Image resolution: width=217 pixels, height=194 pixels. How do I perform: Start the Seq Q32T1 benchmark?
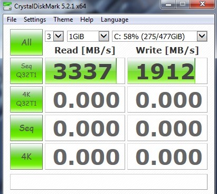26,71
